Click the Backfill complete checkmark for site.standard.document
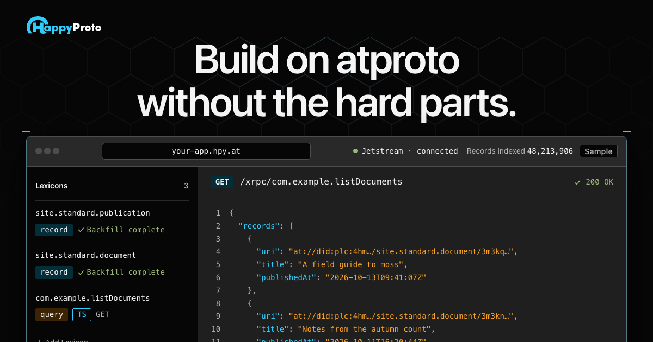653x342 pixels. tap(81, 272)
